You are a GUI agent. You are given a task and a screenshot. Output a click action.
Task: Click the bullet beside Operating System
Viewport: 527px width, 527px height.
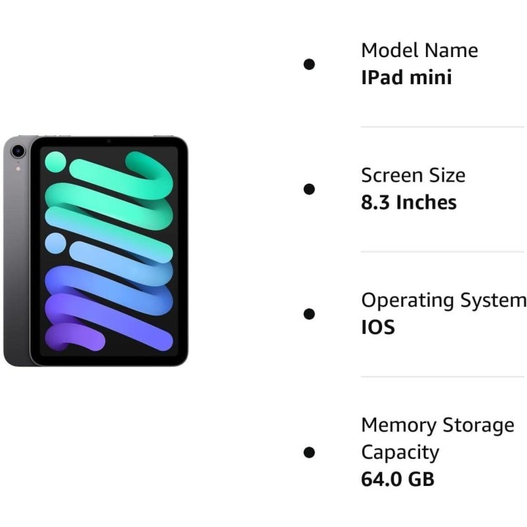pos(309,314)
